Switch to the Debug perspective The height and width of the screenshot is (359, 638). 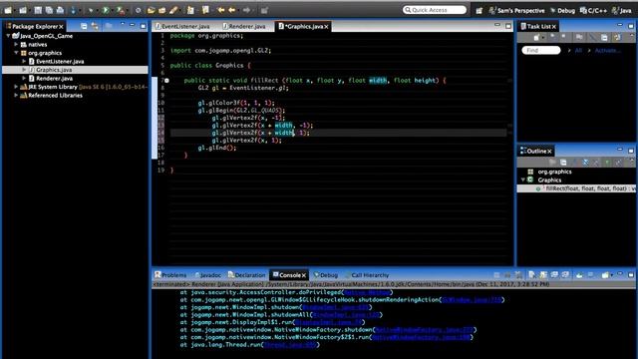(x=562, y=11)
